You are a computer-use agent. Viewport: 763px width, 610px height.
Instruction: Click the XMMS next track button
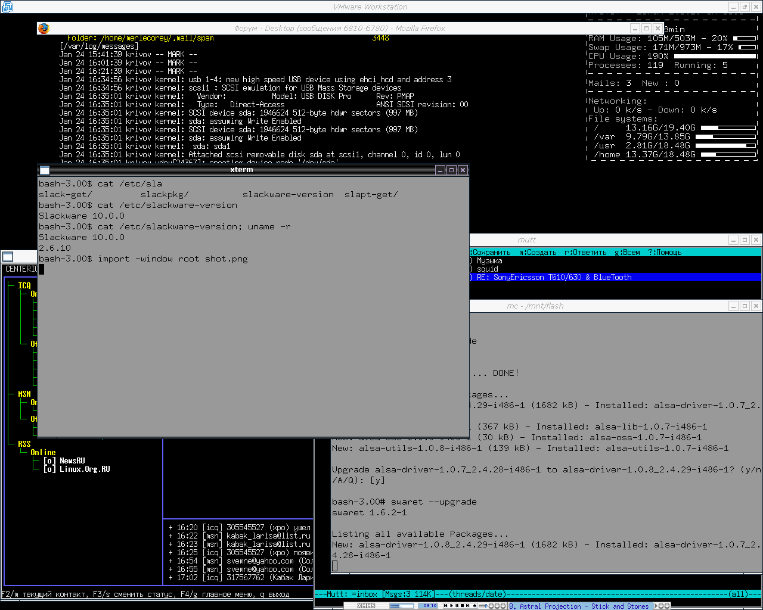click(469, 606)
